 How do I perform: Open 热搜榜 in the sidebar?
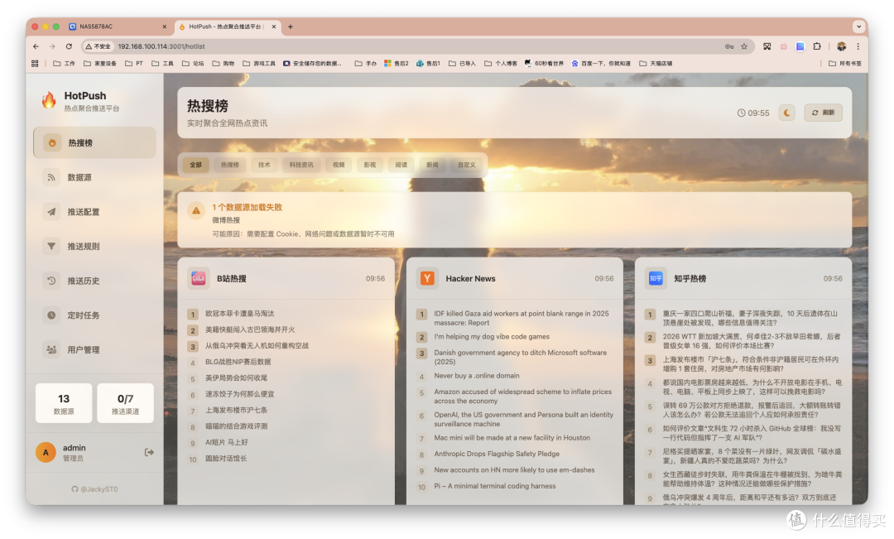[x=94, y=142]
